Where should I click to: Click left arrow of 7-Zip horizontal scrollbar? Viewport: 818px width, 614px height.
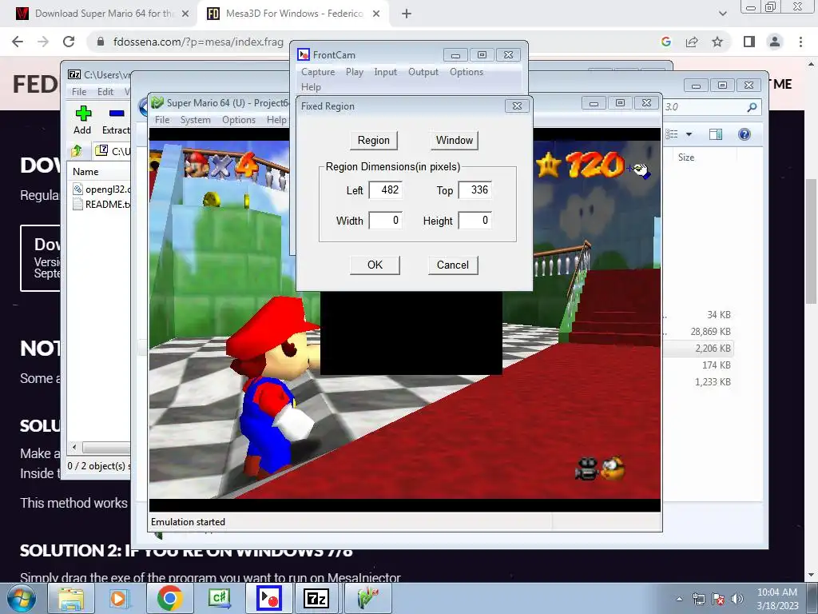click(74, 448)
